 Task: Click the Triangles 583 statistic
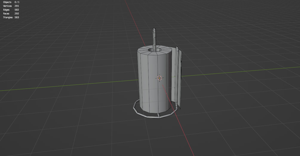pyautogui.click(x=11, y=17)
